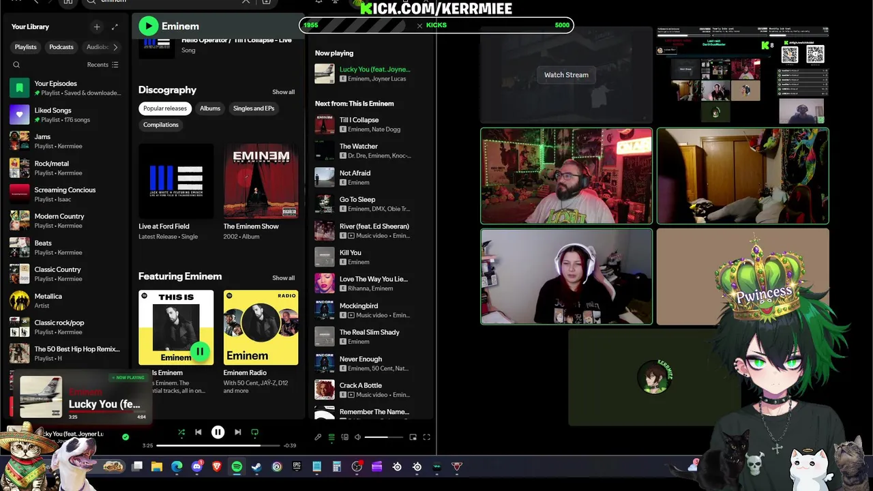Open Discord from the taskbar
Screen dimensions: 873x491
[x=197, y=466]
